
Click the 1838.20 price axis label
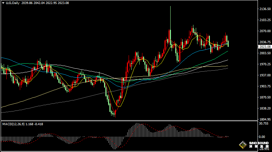pyautogui.click(x=265, y=108)
